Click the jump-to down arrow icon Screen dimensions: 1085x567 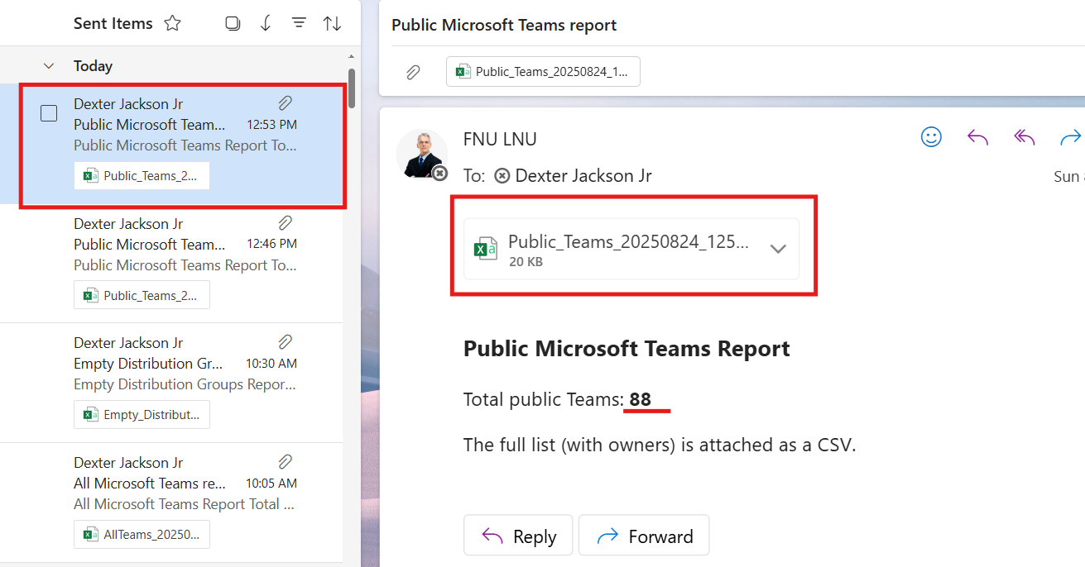pyautogui.click(x=266, y=24)
